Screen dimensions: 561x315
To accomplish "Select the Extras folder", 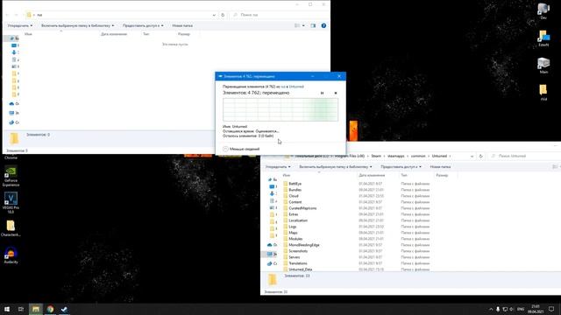I will pos(294,214).
